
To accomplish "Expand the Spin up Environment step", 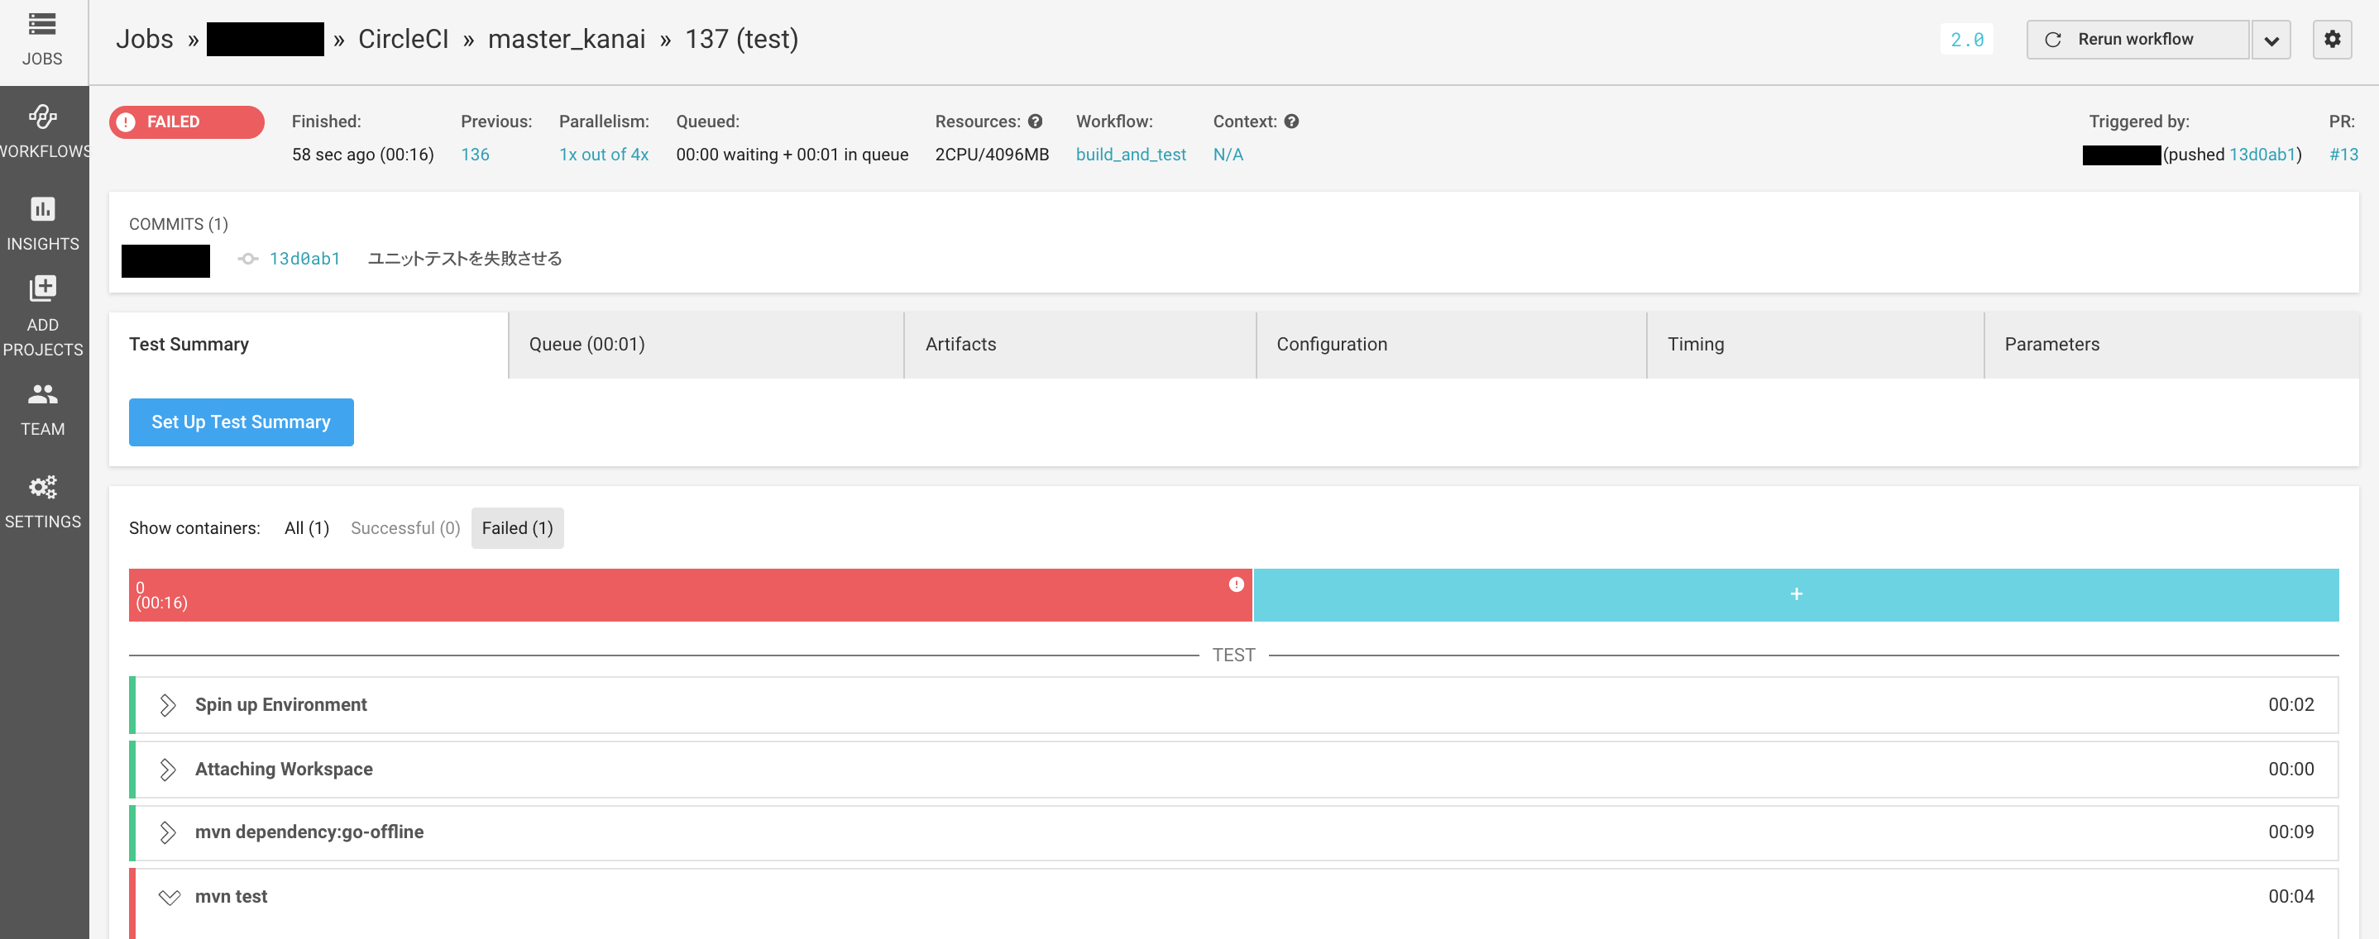I will click(167, 705).
